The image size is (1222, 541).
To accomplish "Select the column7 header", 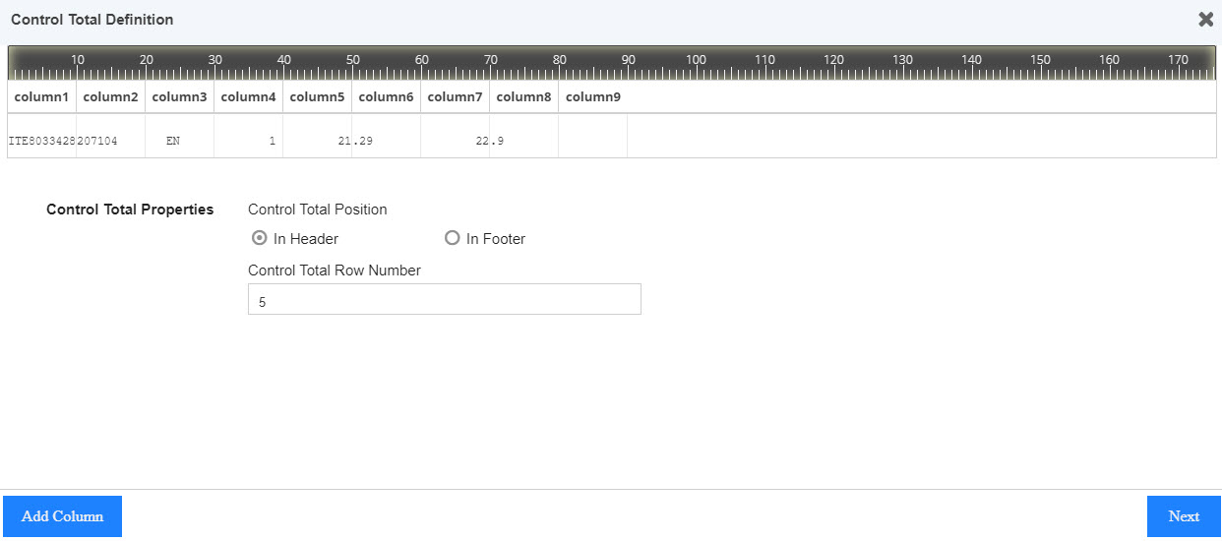I will [455, 97].
